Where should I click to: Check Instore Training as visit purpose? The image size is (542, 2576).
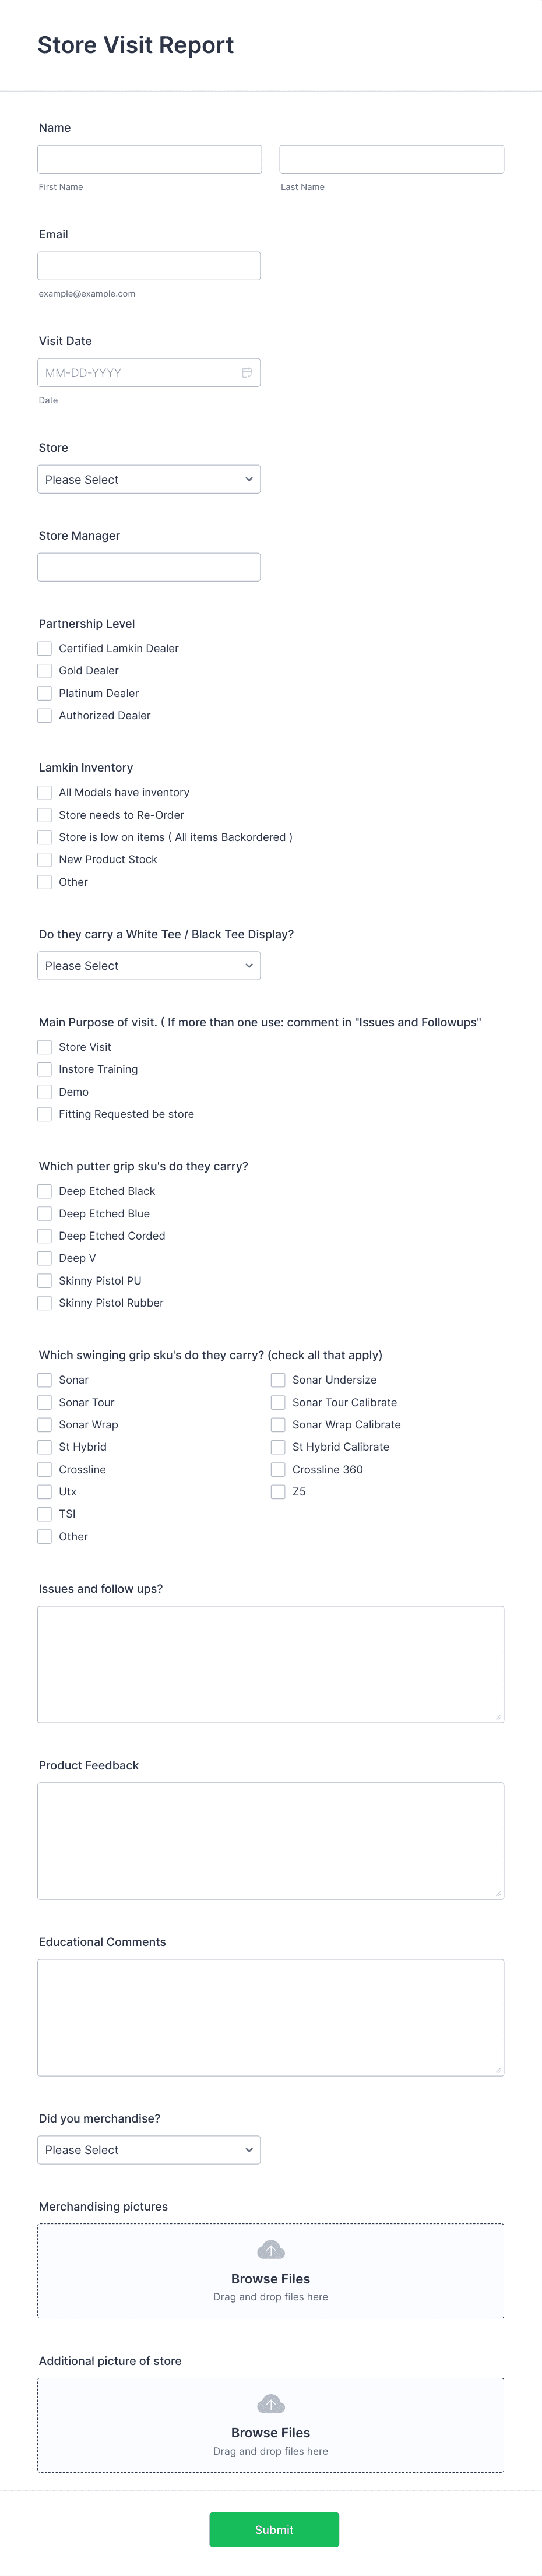tap(44, 1069)
